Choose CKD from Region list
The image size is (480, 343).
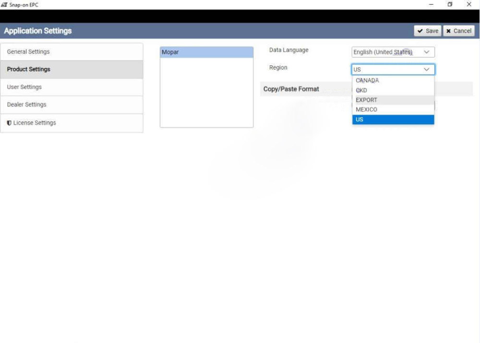[393, 90]
